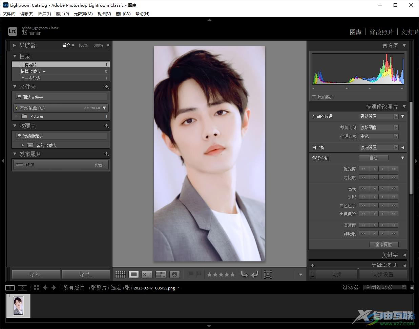
Task: Select the photo thumbnail in filmstrip
Action: coord(18,306)
